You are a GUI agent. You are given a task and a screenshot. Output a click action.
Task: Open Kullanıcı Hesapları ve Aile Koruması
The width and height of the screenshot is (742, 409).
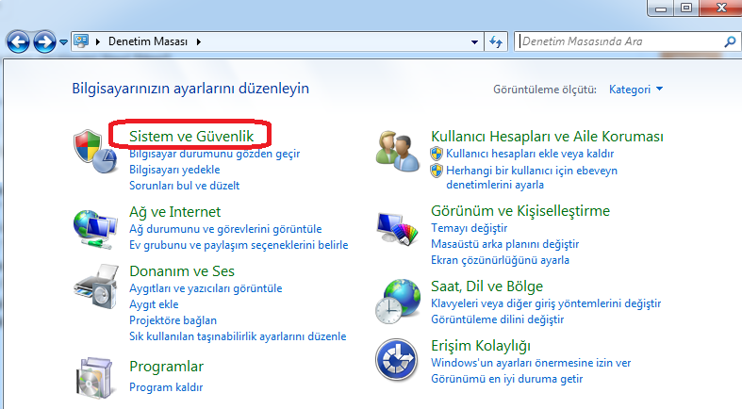[547, 136]
